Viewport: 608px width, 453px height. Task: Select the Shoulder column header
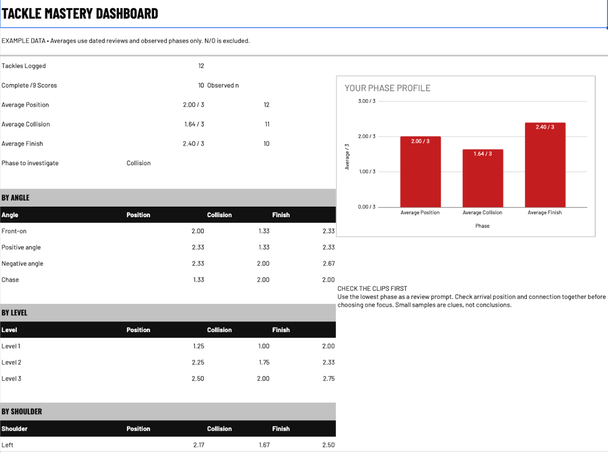pyautogui.click(x=15, y=429)
